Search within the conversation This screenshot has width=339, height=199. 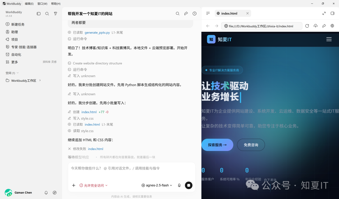coord(177,13)
